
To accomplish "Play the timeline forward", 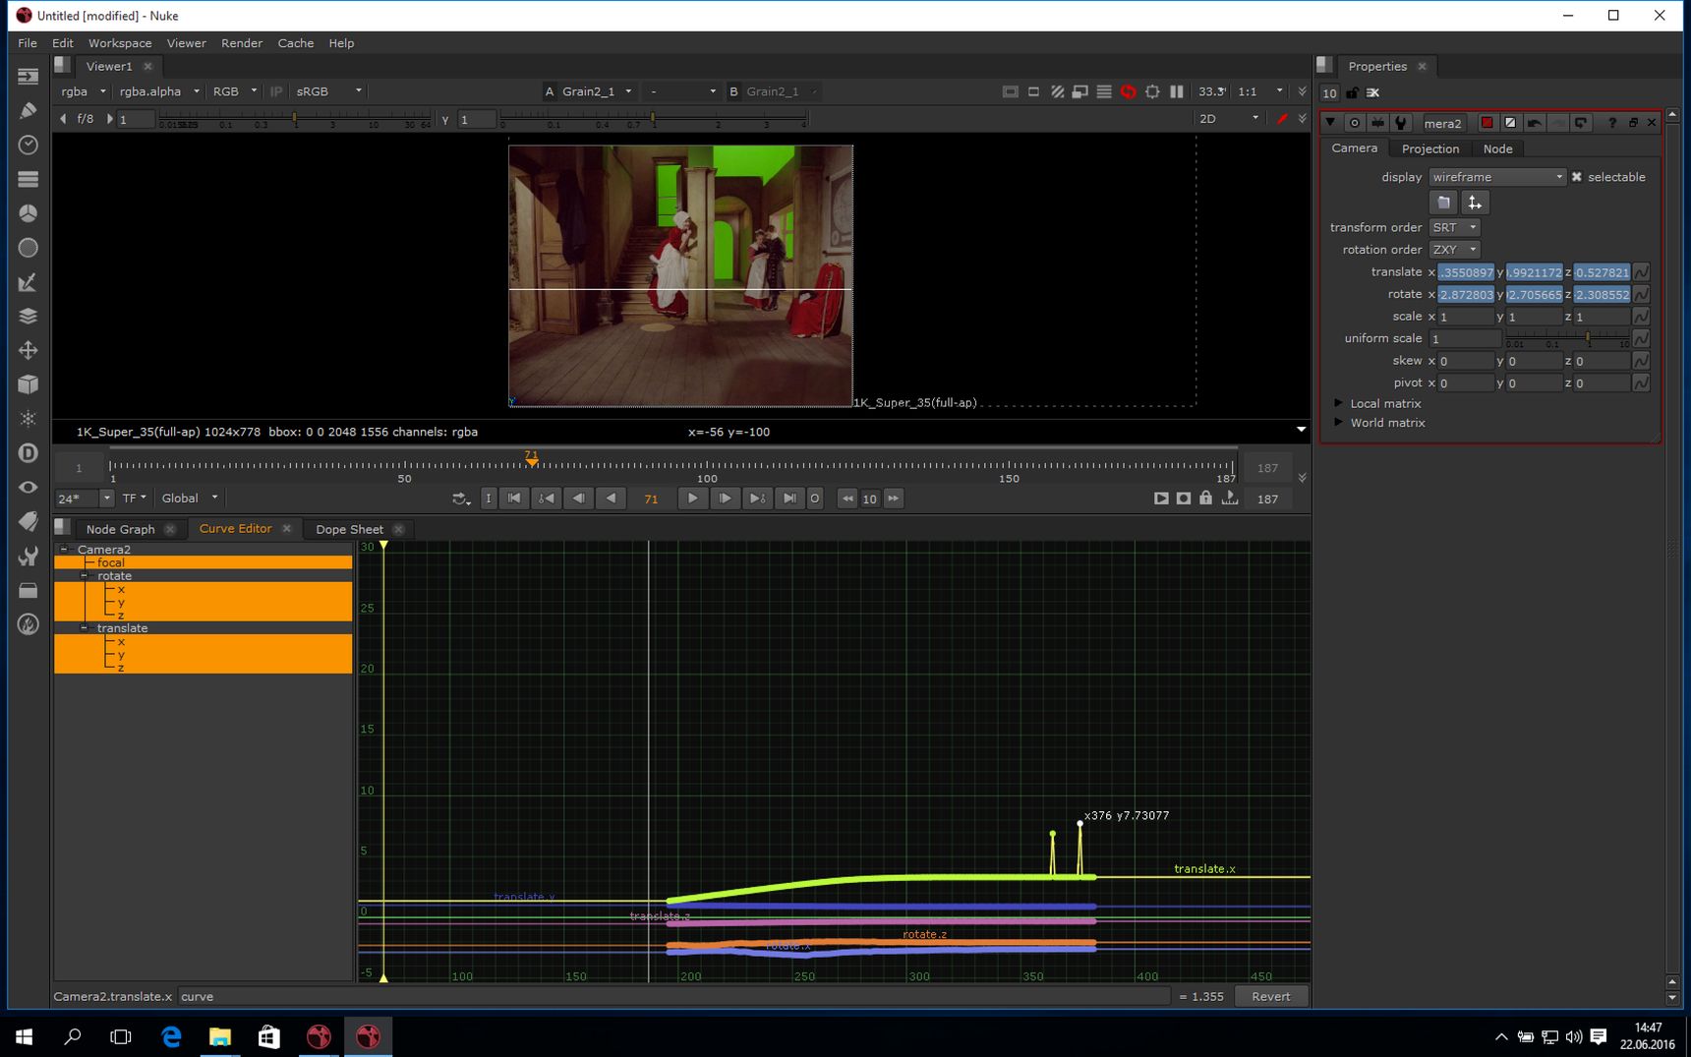I will point(692,499).
